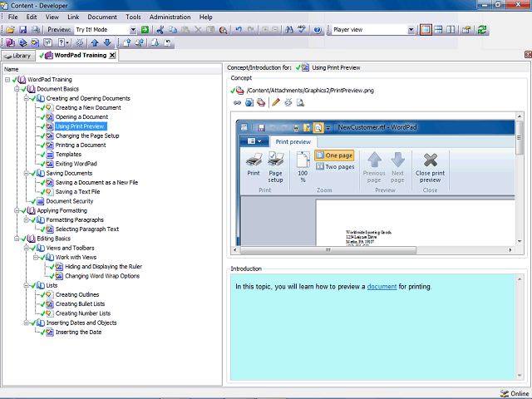Viewport: 532px width, 399px height.
Task: Select the horizontal split layout button
Action: pyautogui.click(x=438, y=30)
